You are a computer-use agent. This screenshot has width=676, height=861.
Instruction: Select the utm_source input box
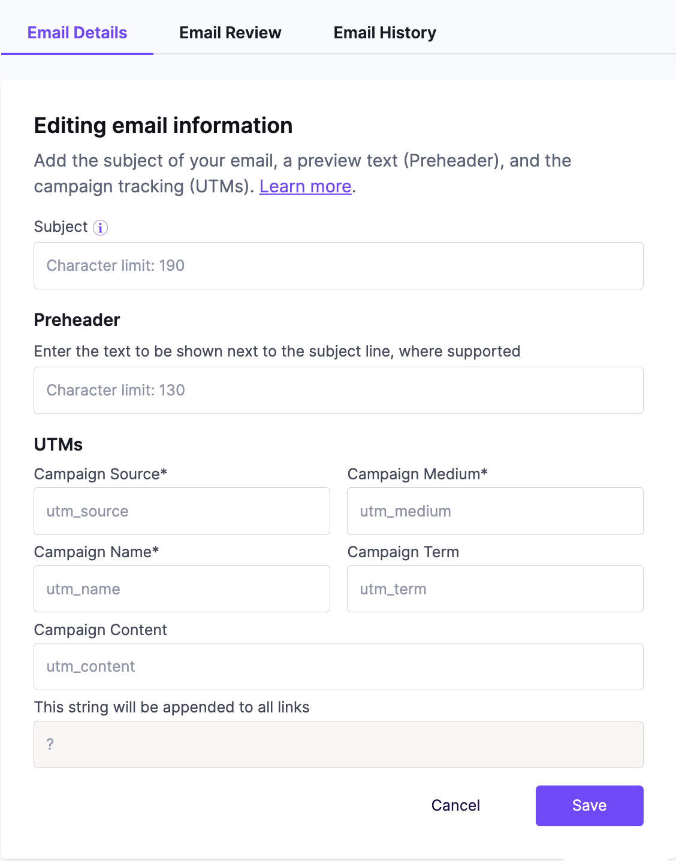182,511
